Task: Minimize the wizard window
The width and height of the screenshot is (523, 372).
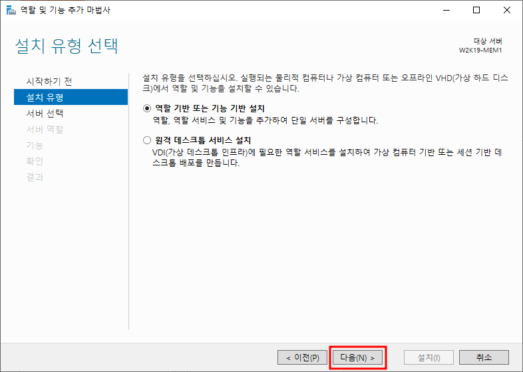Action: [446, 11]
